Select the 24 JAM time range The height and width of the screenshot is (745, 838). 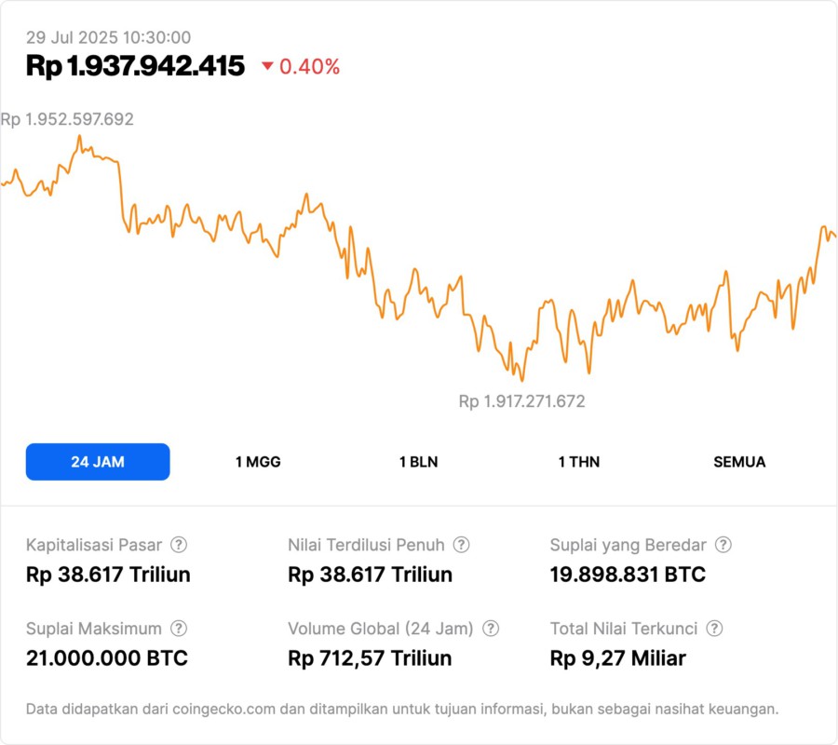click(x=98, y=462)
